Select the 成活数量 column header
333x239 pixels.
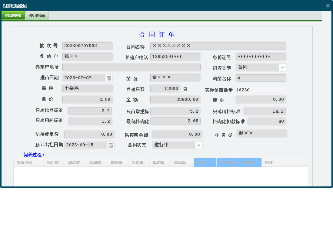228,162
